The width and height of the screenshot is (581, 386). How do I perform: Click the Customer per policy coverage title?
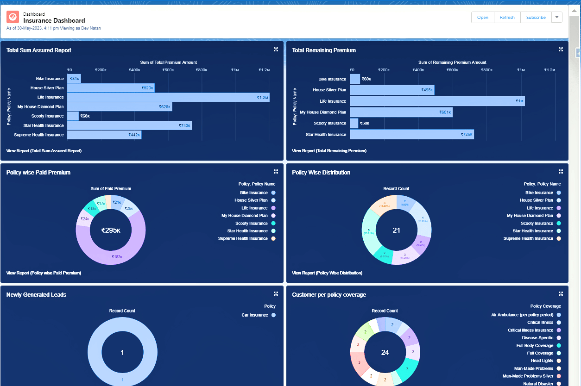point(329,294)
